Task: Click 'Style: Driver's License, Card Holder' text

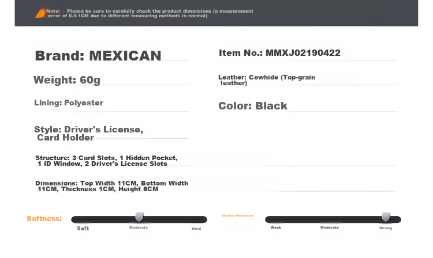Action: point(89,133)
